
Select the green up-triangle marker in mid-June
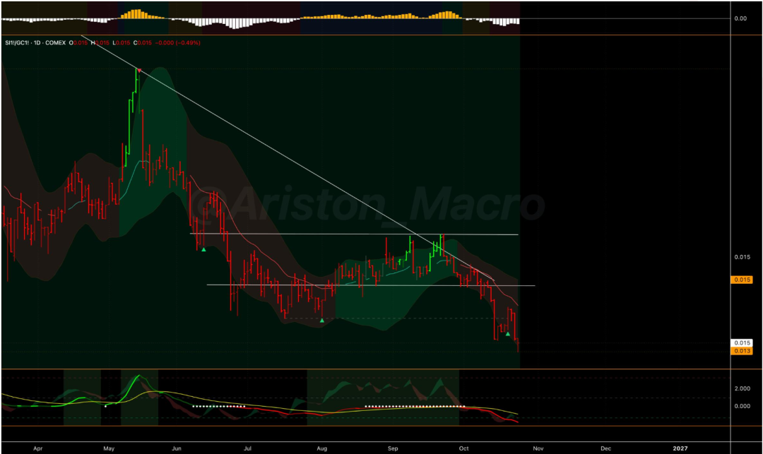click(204, 249)
